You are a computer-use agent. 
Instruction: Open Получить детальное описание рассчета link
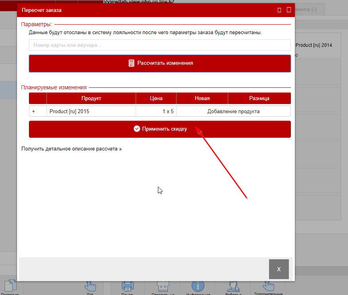71,149
